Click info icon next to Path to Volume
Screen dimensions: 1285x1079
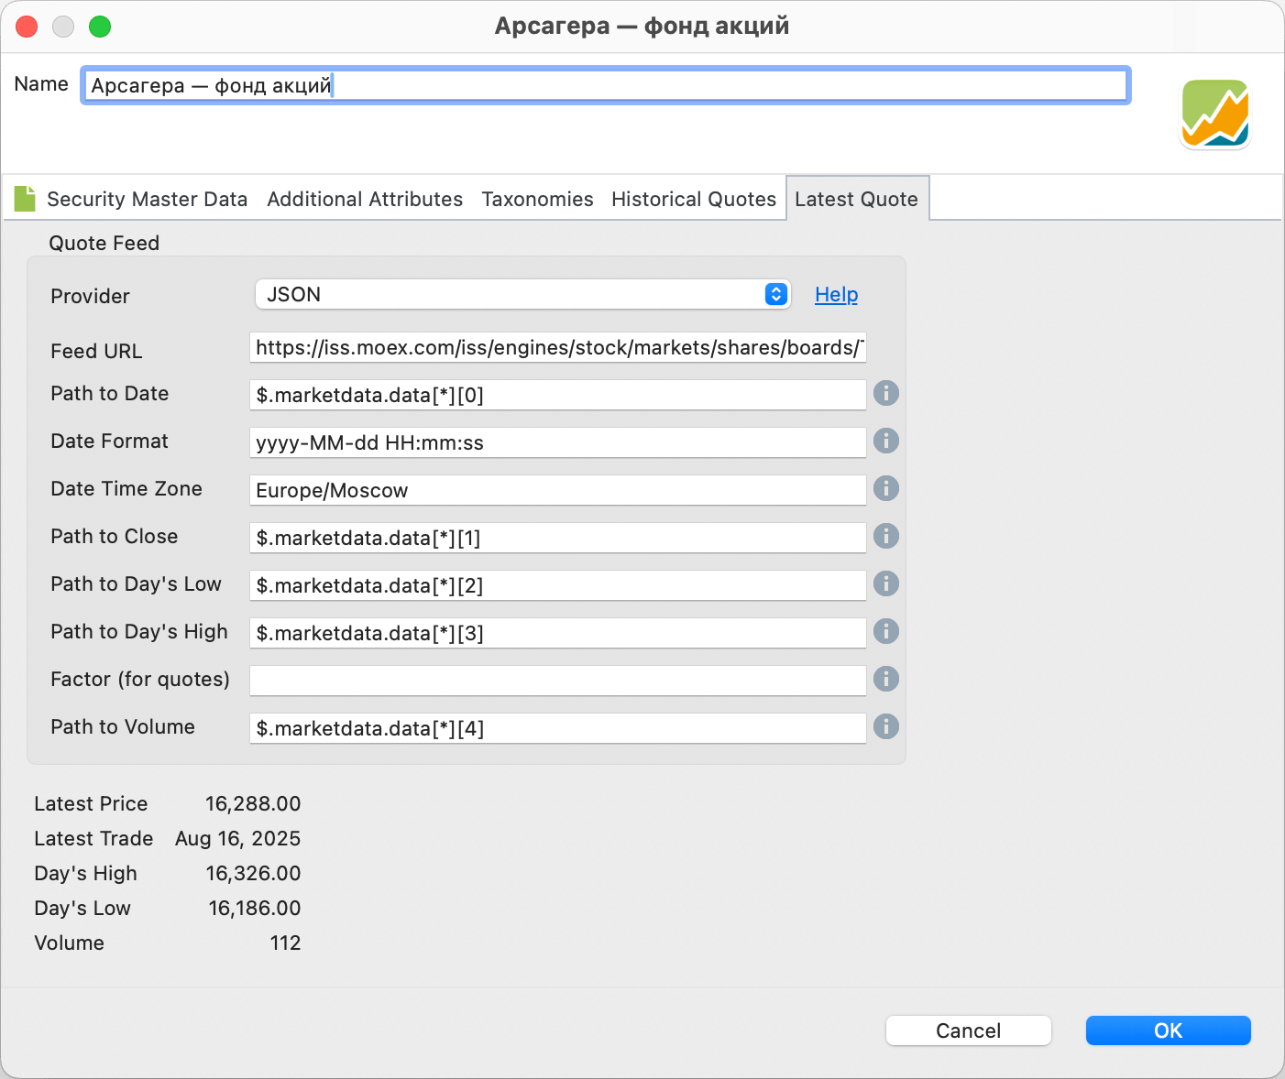[885, 726]
